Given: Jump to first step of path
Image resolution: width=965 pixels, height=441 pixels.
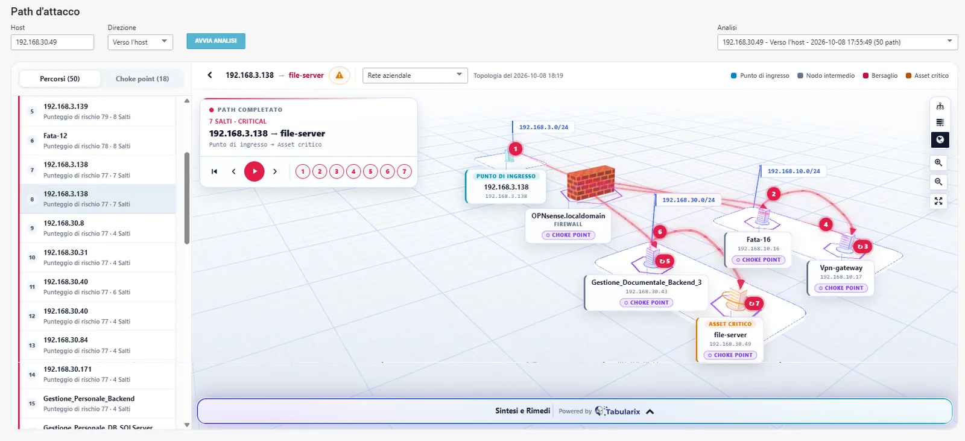Looking at the screenshot, I should (214, 171).
